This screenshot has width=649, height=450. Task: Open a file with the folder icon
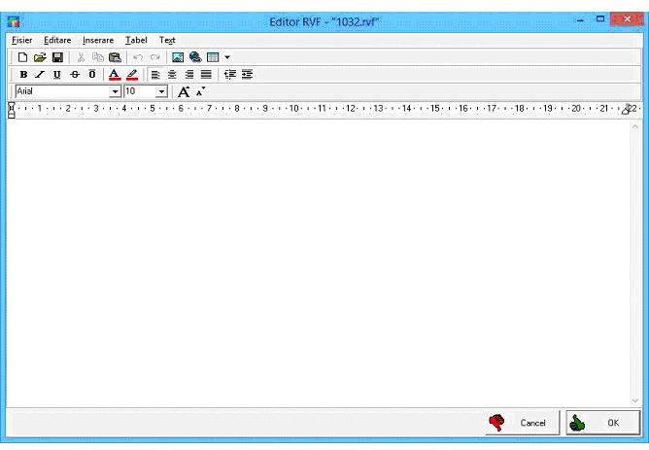(40, 57)
